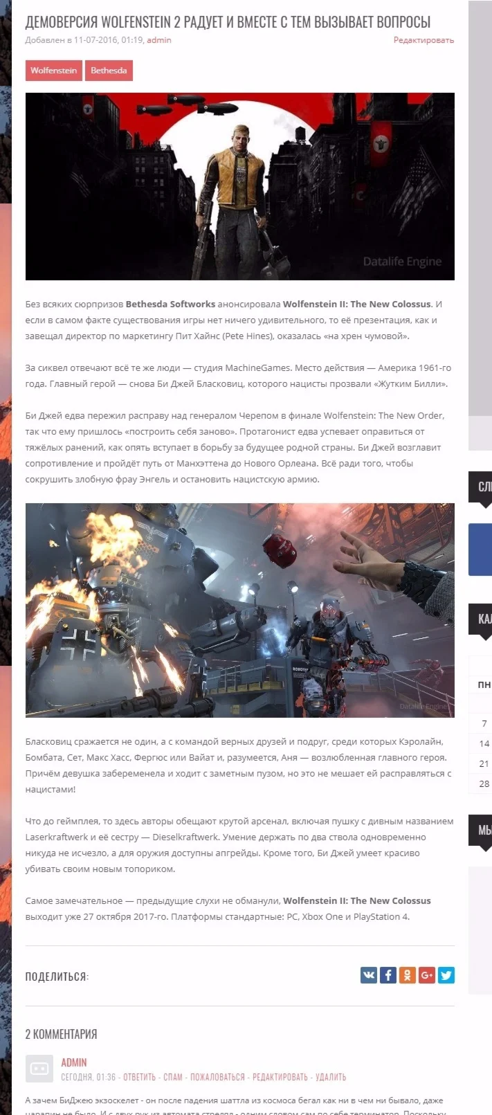The width and height of the screenshot is (492, 1115).
Task: Share the article on Odnoklassniki
Action: (408, 975)
